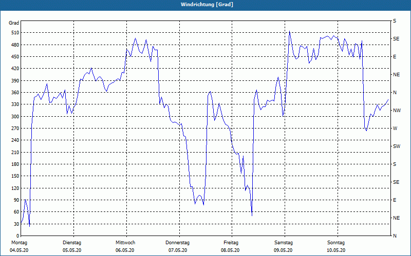
Task: Select the 'Mittwoch' day label
Action: pos(125,243)
